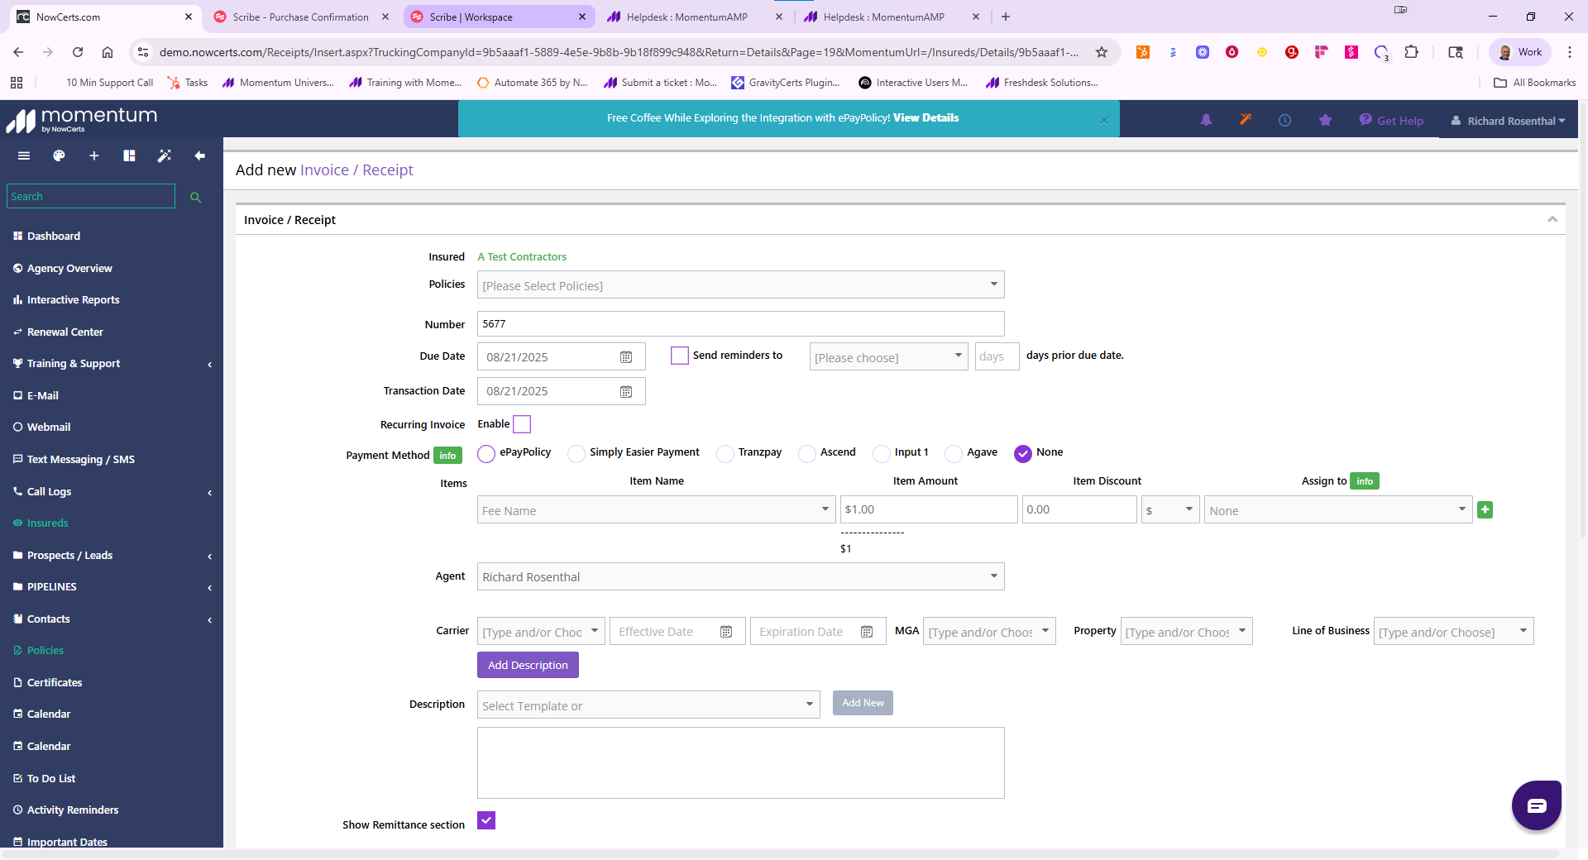Viewport: 1588px width, 860px height.
Task: Open Renewal Center in sidebar
Action: click(x=65, y=332)
